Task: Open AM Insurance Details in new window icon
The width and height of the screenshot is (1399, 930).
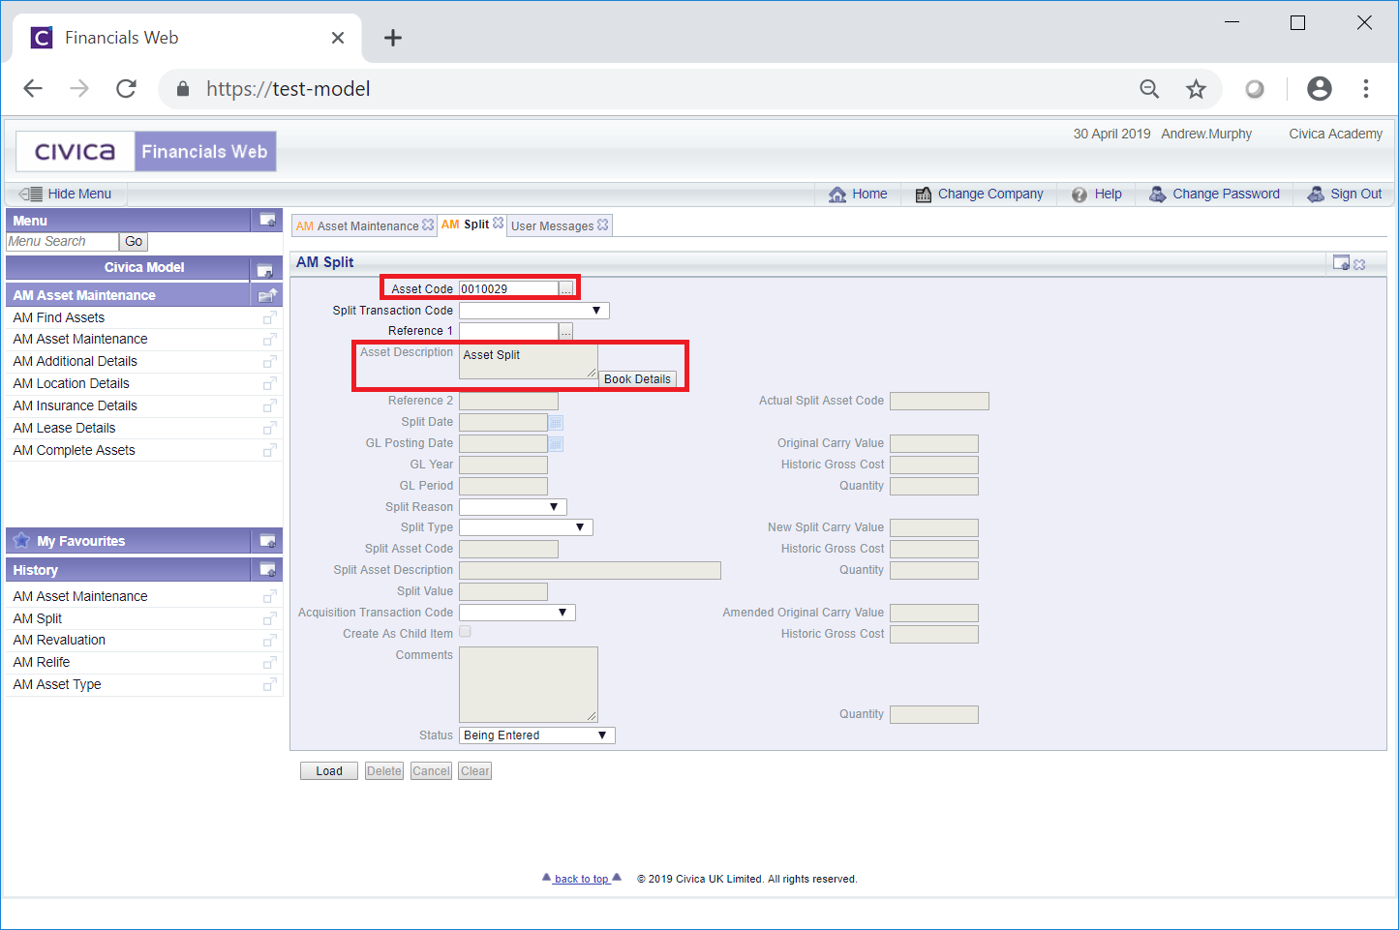Action: 270,405
